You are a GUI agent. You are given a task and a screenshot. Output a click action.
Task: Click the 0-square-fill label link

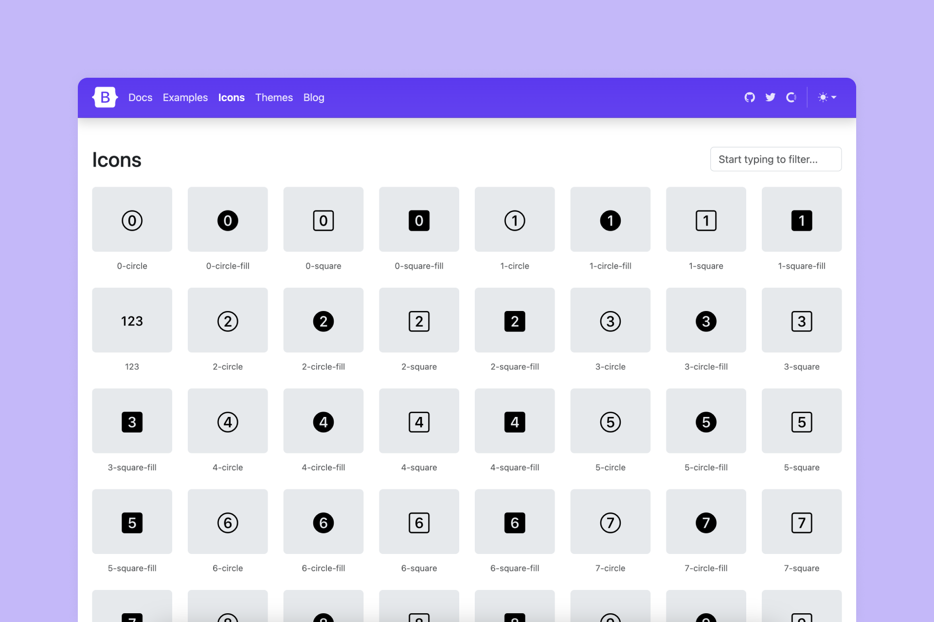coord(419,266)
